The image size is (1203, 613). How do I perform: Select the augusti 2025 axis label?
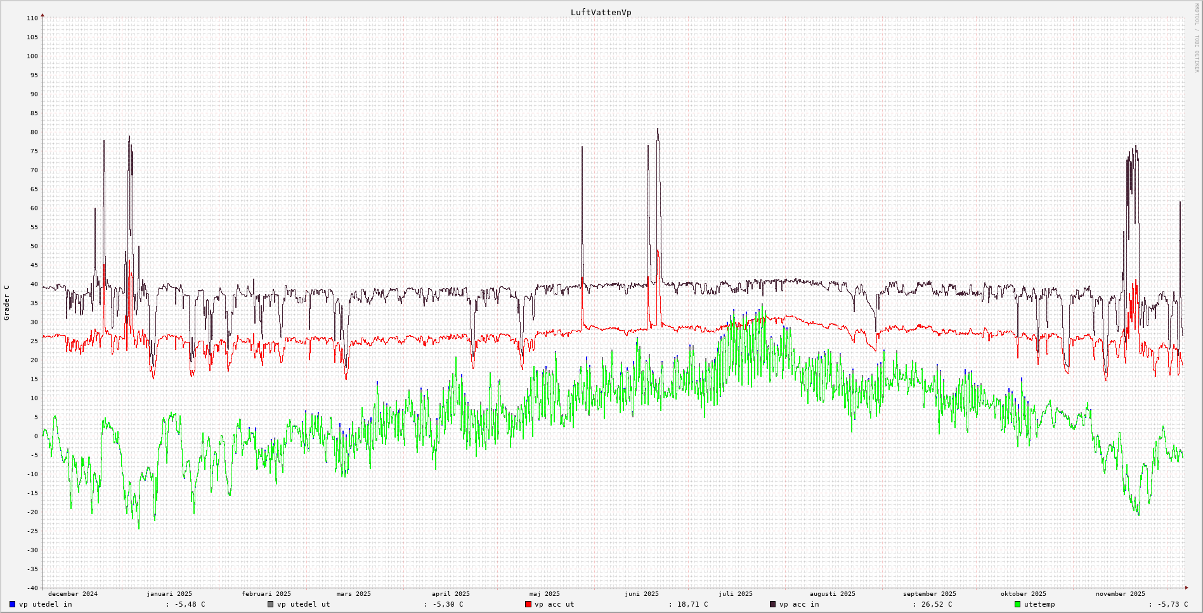tap(832, 594)
